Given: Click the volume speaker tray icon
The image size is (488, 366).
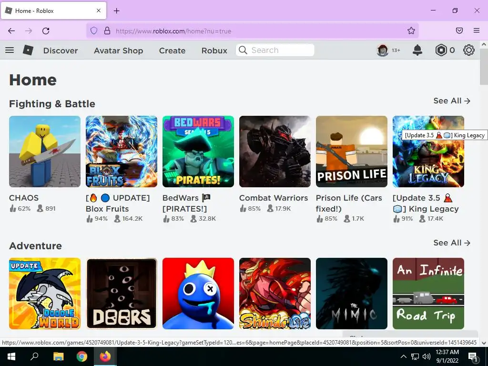Looking at the screenshot, I should (x=427, y=356).
